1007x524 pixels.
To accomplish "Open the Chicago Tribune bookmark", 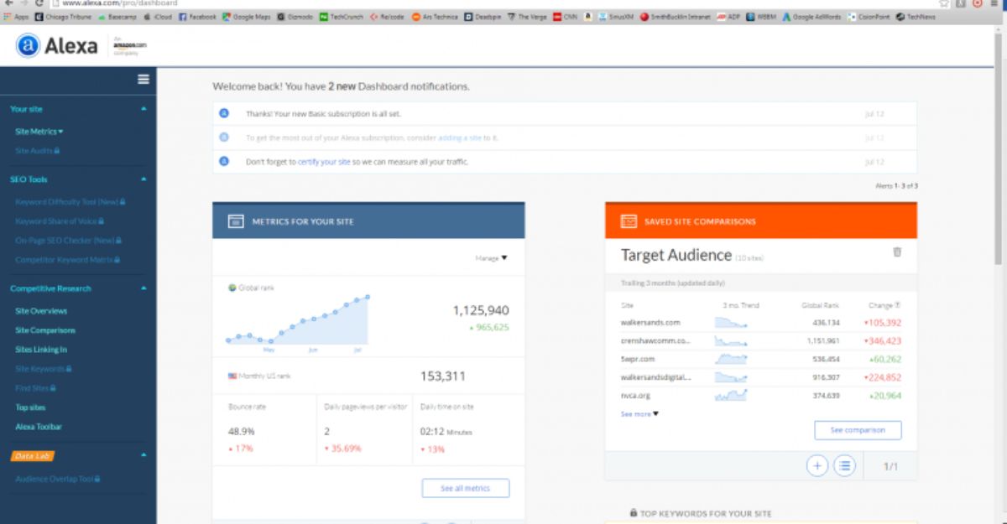I will point(62,16).
